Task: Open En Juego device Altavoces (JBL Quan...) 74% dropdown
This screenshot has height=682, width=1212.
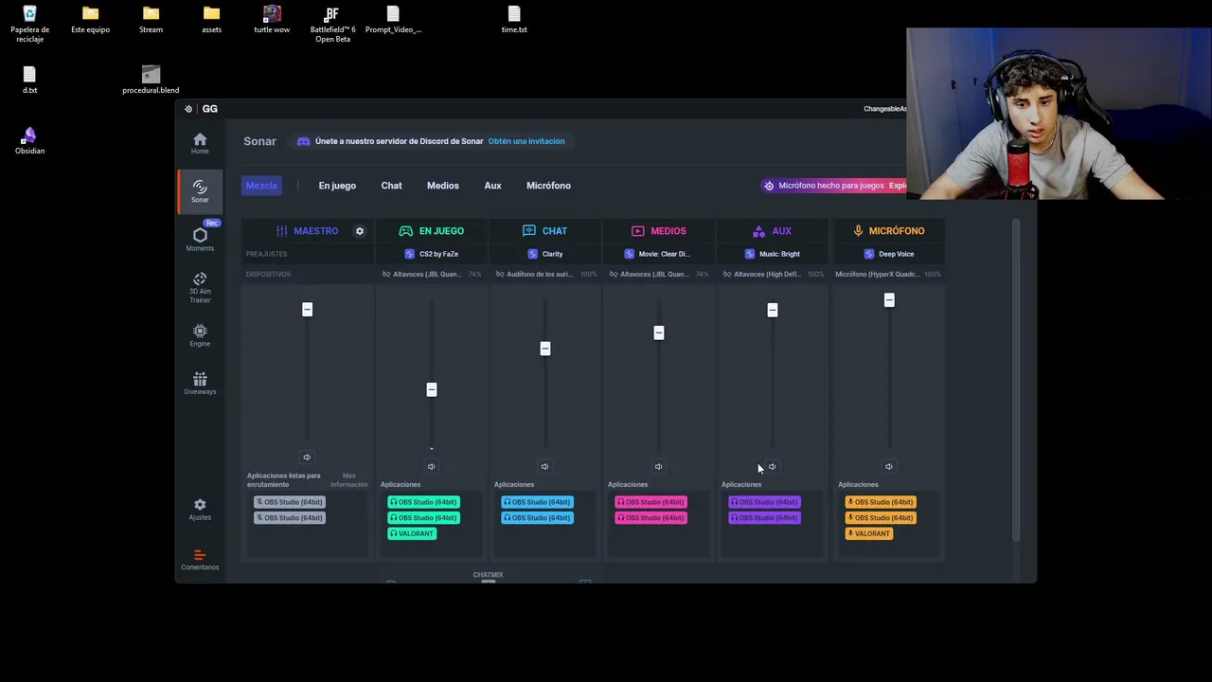Action: pyautogui.click(x=431, y=274)
